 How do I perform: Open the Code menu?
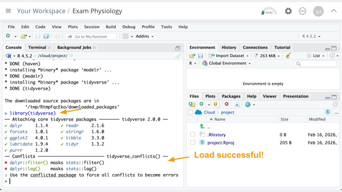40,27
